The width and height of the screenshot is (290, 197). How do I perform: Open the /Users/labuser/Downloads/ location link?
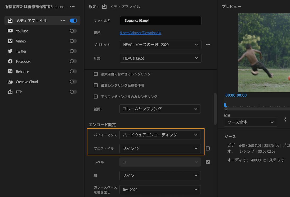coord(140,33)
